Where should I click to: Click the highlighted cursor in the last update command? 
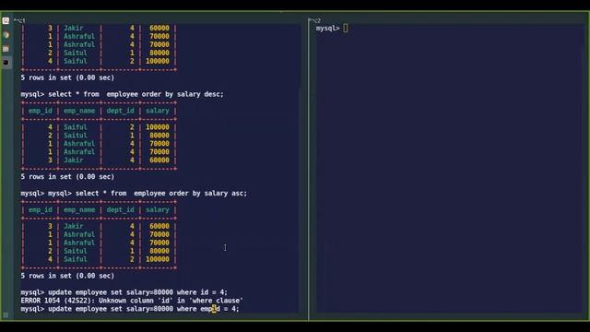click(x=214, y=309)
